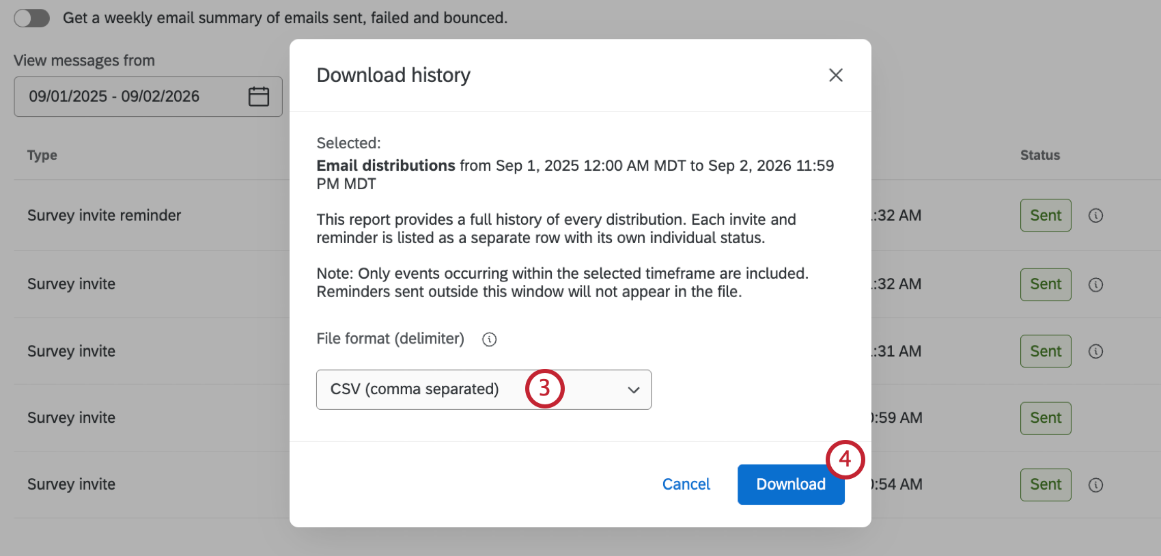Click the weekly email summary description text
The height and width of the screenshot is (556, 1161).
coord(285,18)
